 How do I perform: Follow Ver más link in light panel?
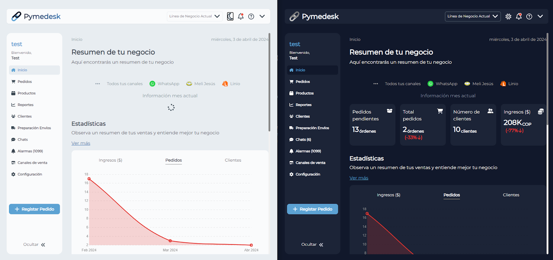81,143
